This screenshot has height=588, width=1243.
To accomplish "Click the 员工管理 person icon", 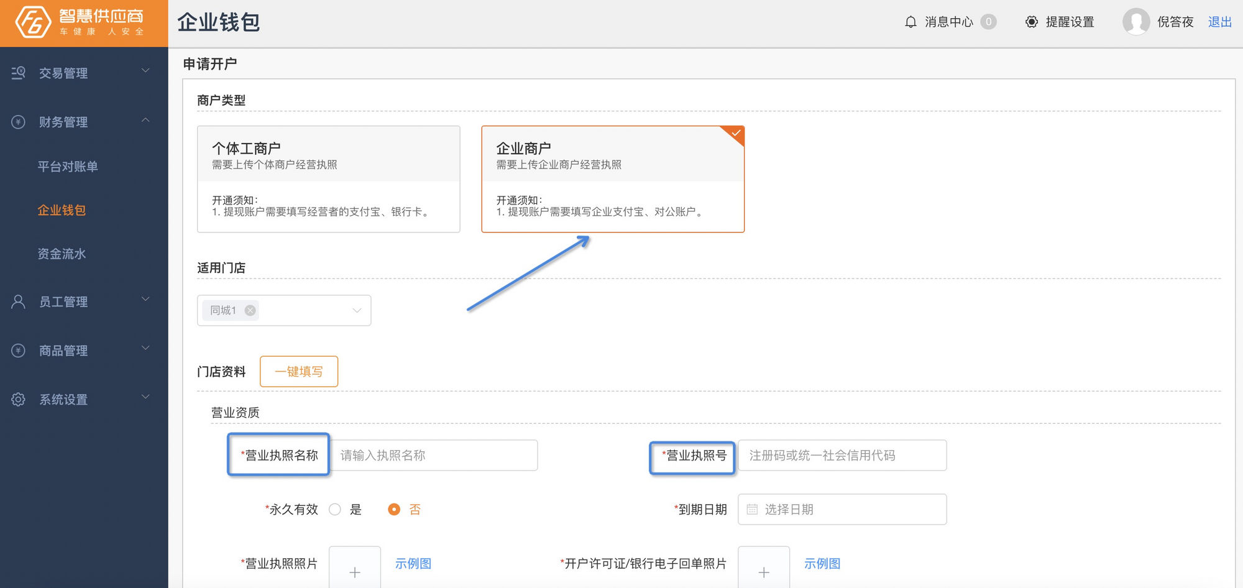I will pyautogui.click(x=19, y=301).
